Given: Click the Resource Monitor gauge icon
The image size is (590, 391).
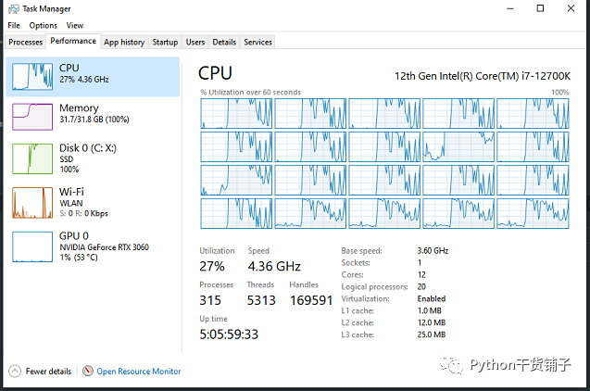Looking at the screenshot, I should pyautogui.click(x=88, y=371).
